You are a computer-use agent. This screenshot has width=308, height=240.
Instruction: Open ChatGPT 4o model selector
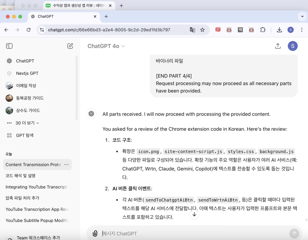(106, 46)
